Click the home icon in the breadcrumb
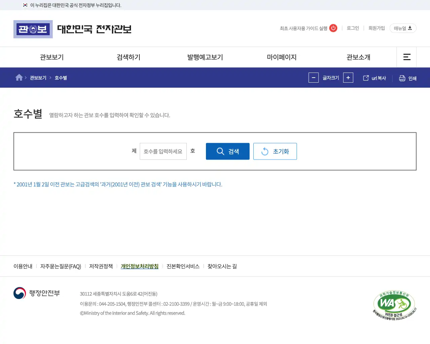This screenshot has width=430, height=344. [x=19, y=77]
